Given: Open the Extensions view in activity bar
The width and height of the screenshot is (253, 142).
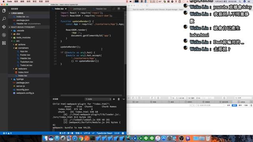Looking at the screenshot, I should click(4, 43).
